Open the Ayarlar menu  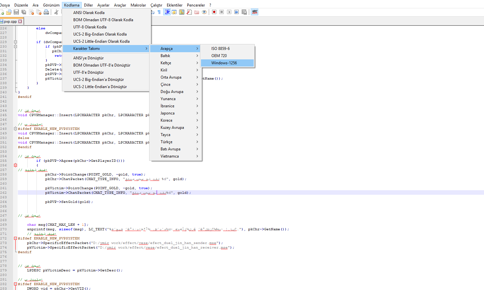pos(103,5)
